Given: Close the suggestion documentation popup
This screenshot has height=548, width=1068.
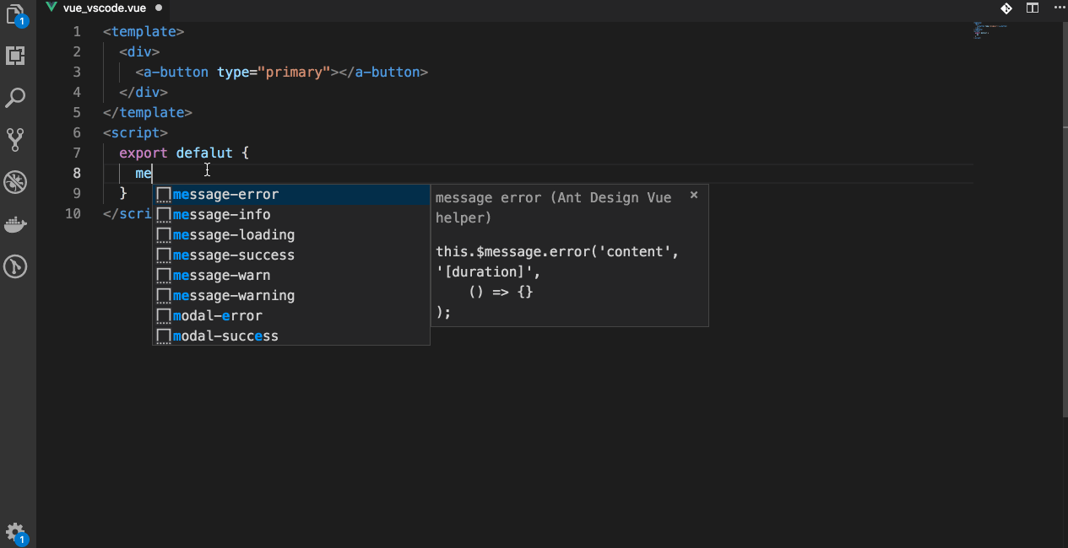Looking at the screenshot, I should coord(694,195).
